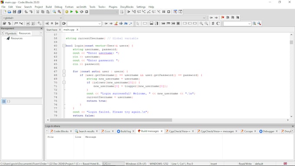Click the Find magnifier icon
This screenshot has width=295, height=166.
tap(54, 12)
